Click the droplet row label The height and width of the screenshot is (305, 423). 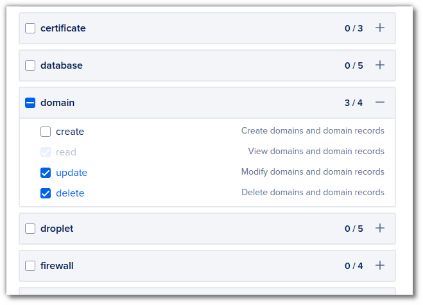57,229
